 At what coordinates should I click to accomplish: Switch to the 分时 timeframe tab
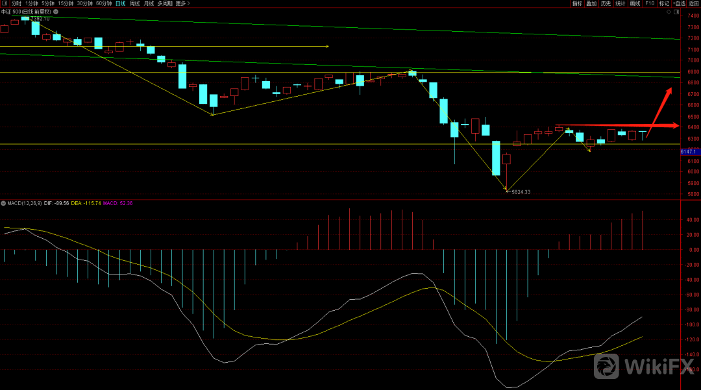coord(16,3)
